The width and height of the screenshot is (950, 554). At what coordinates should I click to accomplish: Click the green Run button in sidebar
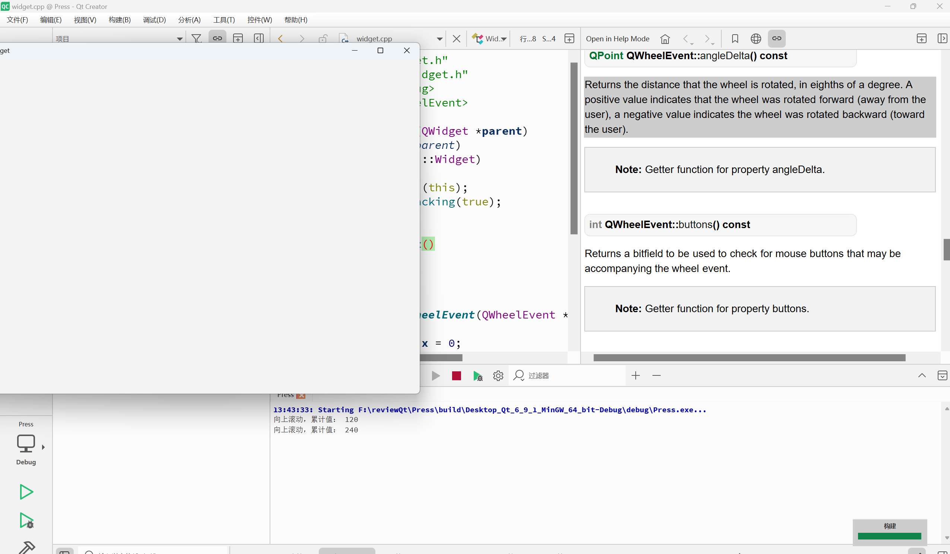[26, 492]
